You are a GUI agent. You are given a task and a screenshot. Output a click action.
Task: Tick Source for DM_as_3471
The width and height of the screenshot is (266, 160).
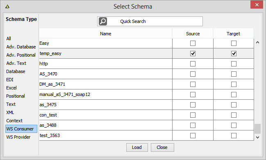(193, 84)
